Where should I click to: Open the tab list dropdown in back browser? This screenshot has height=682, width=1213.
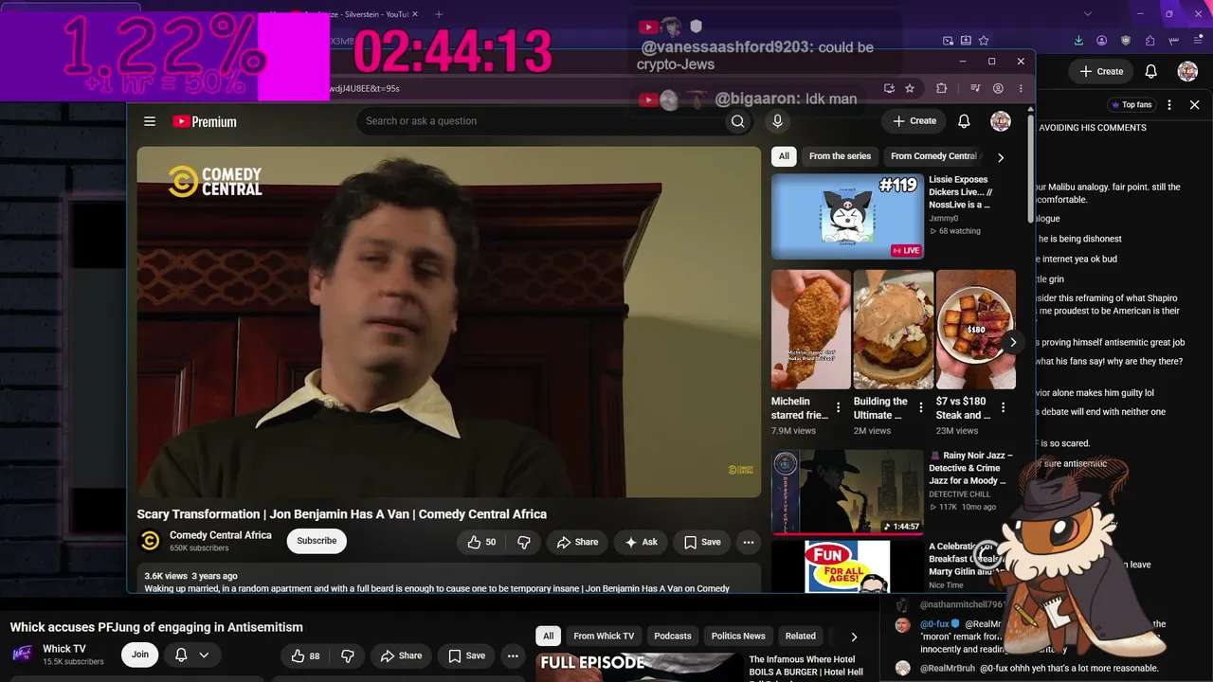coord(1088,14)
